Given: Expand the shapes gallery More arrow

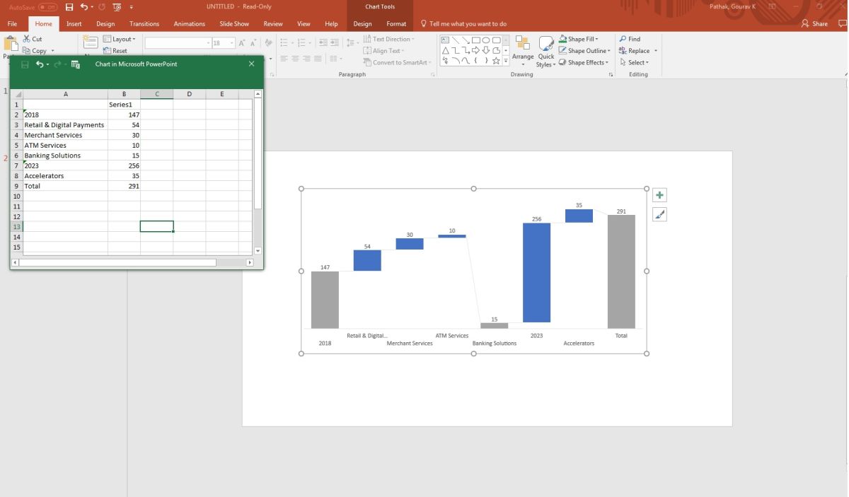Looking at the screenshot, I should (505, 62).
